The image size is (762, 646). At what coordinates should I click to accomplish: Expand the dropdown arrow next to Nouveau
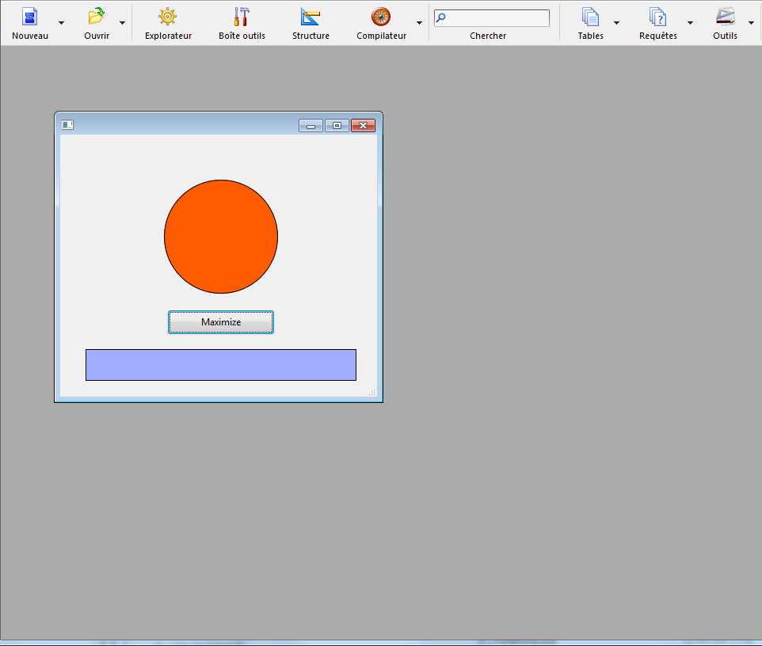pos(61,23)
